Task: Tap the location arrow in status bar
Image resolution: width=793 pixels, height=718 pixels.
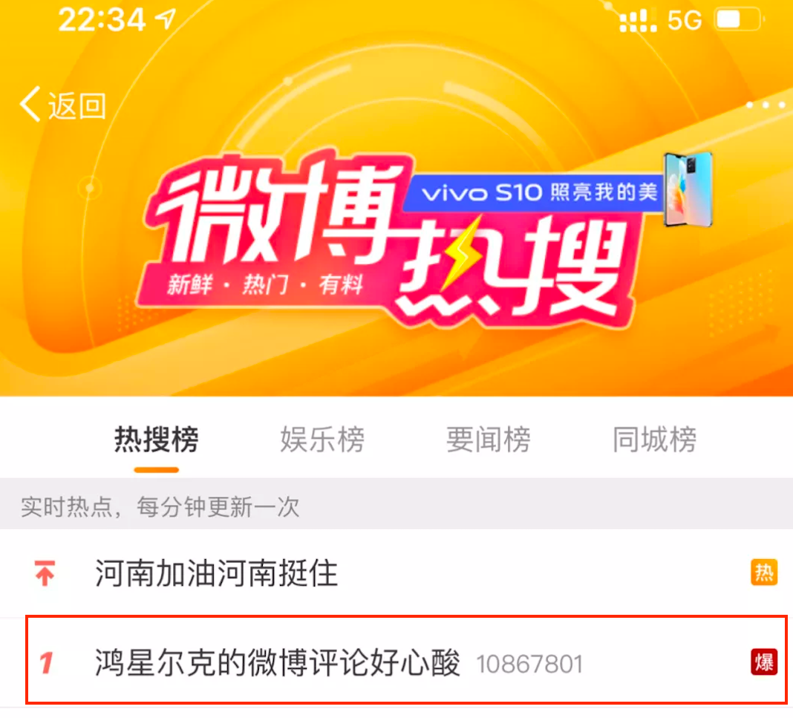Action: pyautogui.click(x=166, y=19)
